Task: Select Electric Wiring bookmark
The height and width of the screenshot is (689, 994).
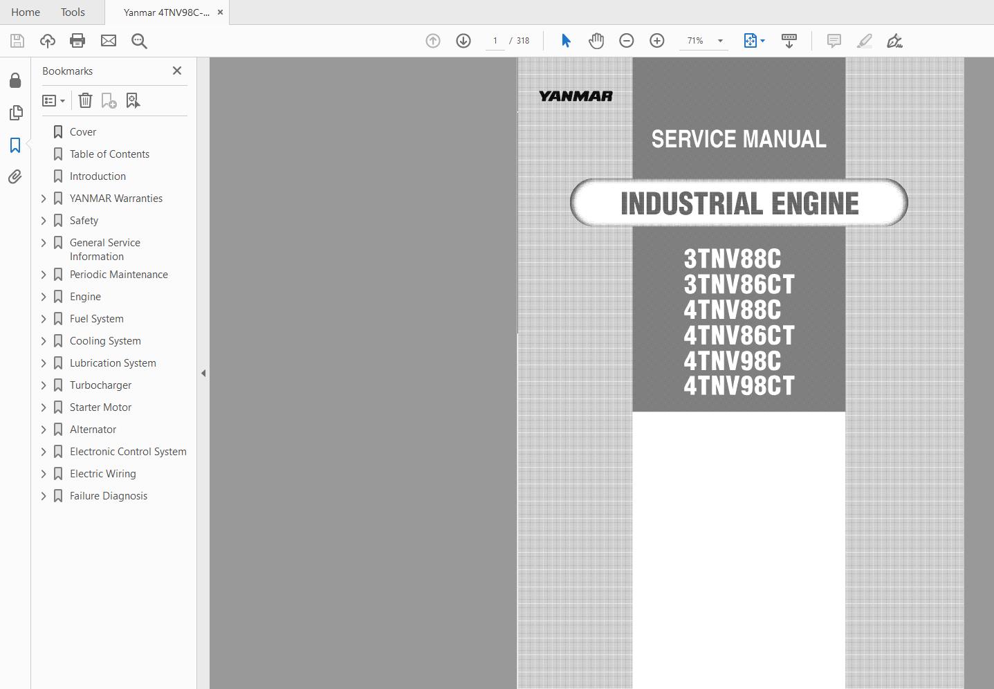Action: point(102,474)
